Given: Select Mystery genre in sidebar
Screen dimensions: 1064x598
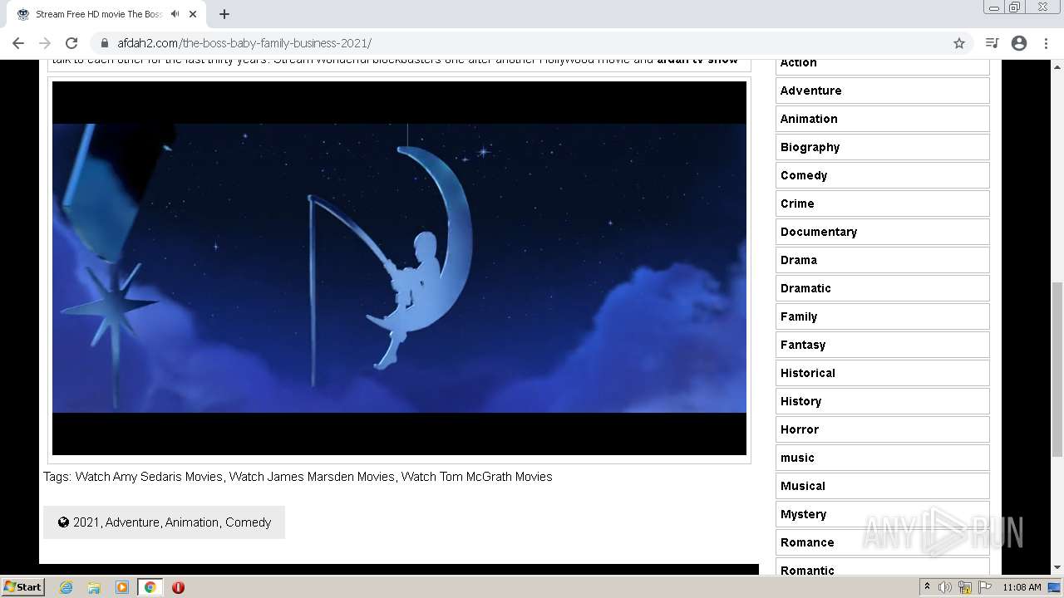Looking at the screenshot, I should [882, 514].
